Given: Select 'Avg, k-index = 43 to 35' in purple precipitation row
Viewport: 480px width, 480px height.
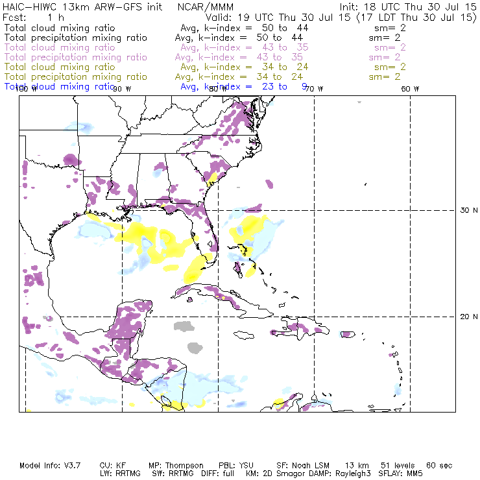Looking at the screenshot, I should tap(239, 57).
